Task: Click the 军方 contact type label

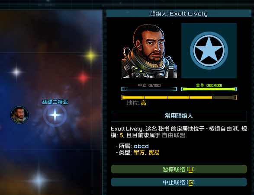Action: (x=139, y=153)
